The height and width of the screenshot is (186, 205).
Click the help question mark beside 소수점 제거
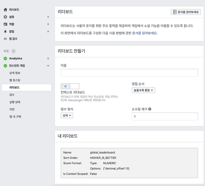tap(150, 109)
